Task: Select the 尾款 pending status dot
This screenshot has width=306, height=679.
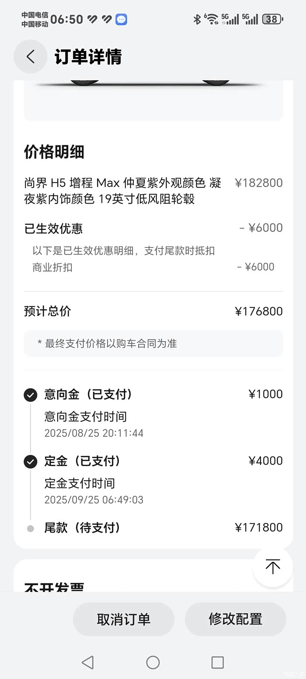Action: [30, 528]
